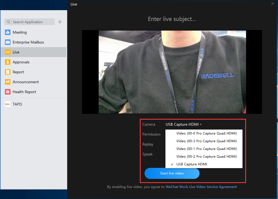Open Enterprise Mailbox from the sidebar
This screenshot has height=199, width=278.
pos(34,42)
